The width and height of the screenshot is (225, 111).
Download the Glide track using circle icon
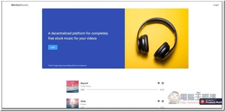pos(163,101)
